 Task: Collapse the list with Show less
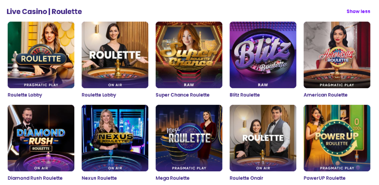[358, 11]
